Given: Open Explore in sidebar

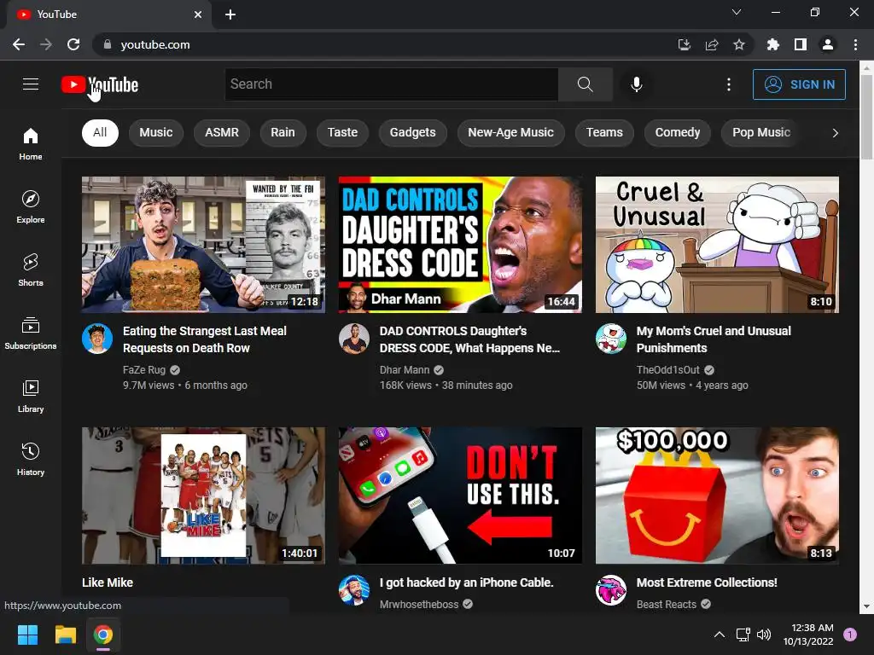Looking at the screenshot, I should point(31,207).
